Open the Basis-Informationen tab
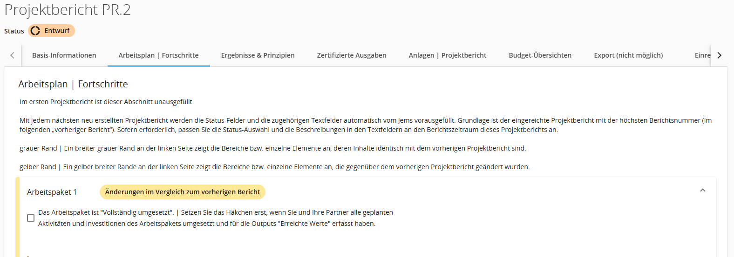Image resolution: width=734 pixels, height=257 pixels. click(x=64, y=55)
